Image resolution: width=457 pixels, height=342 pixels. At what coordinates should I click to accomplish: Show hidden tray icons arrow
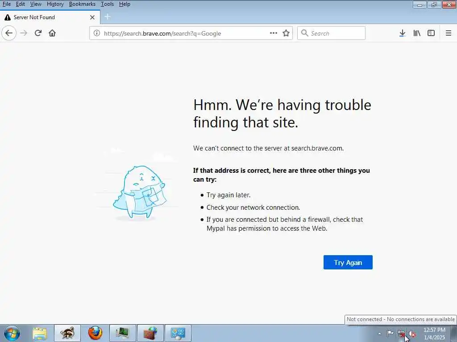(x=379, y=334)
